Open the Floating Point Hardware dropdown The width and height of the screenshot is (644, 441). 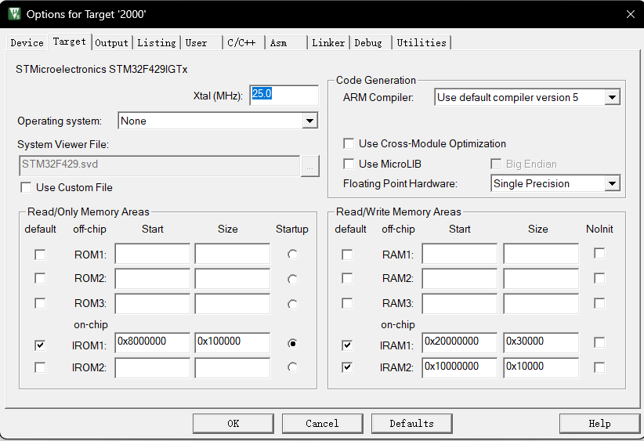point(612,183)
